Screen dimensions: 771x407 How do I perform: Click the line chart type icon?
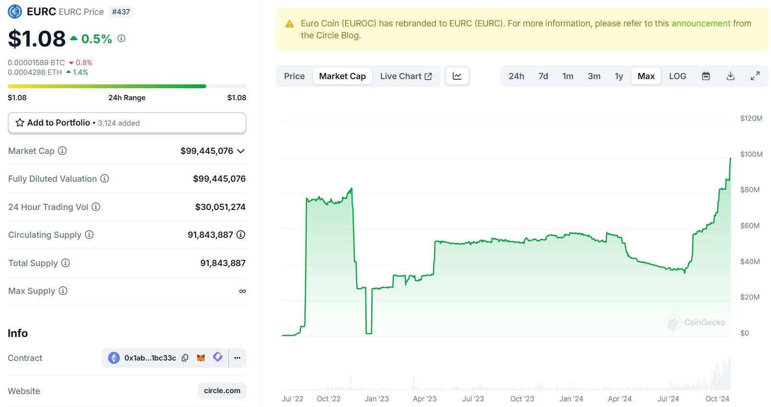pyautogui.click(x=457, y=76)
